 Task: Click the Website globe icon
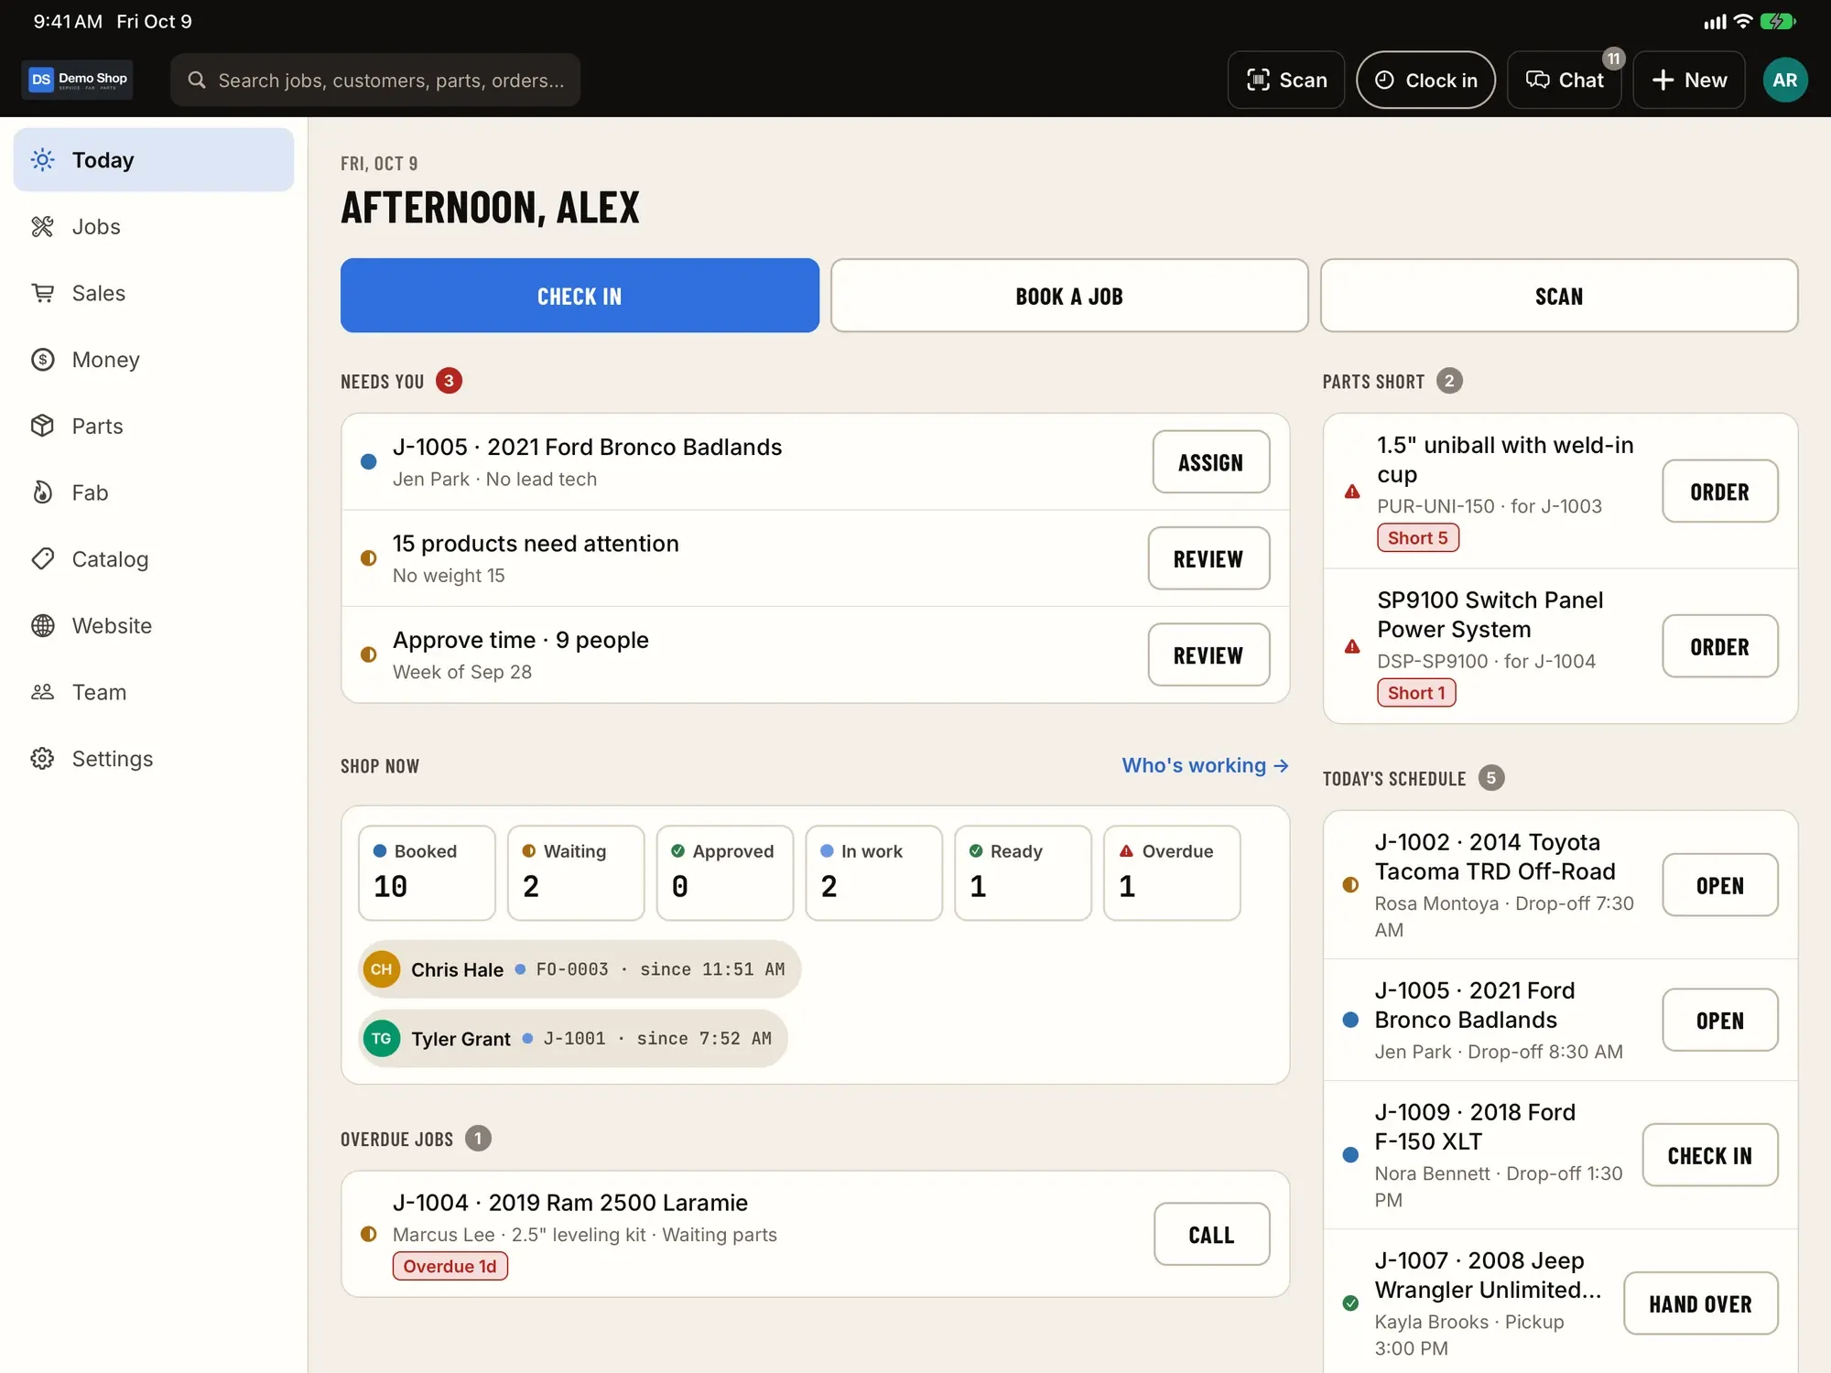point(42,625)
